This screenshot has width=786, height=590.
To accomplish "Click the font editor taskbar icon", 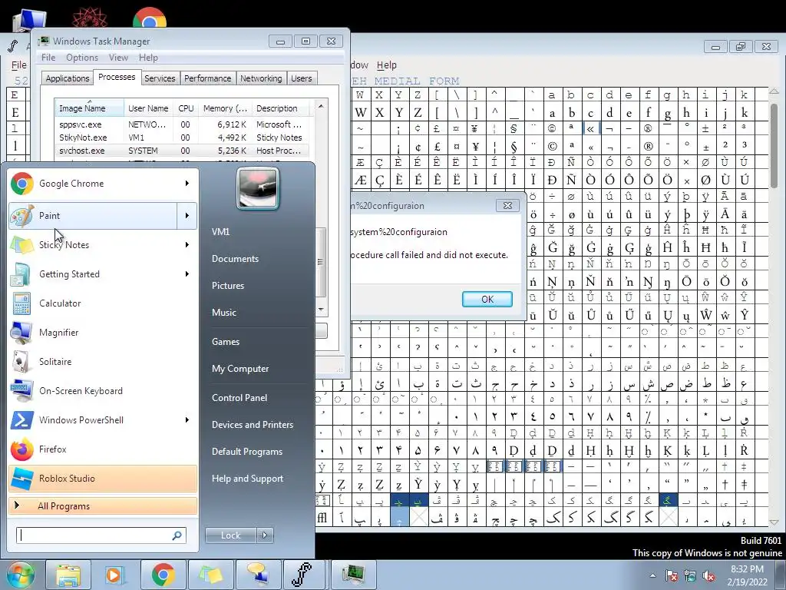I will coord(305,575).
